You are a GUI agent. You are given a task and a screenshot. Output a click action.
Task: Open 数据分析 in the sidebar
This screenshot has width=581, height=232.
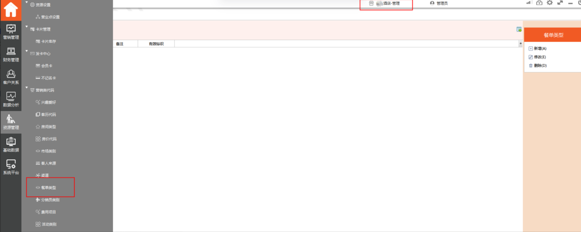point(11,100)
